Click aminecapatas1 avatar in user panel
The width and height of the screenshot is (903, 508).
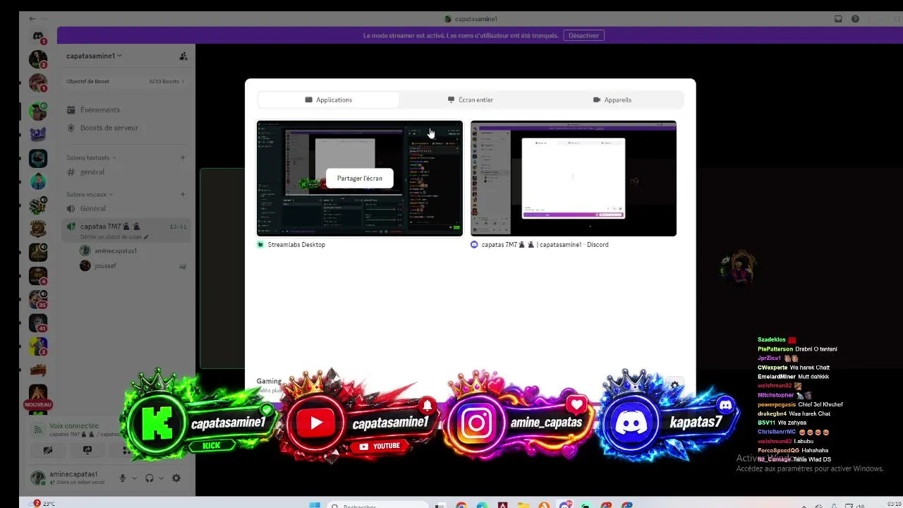38,478
